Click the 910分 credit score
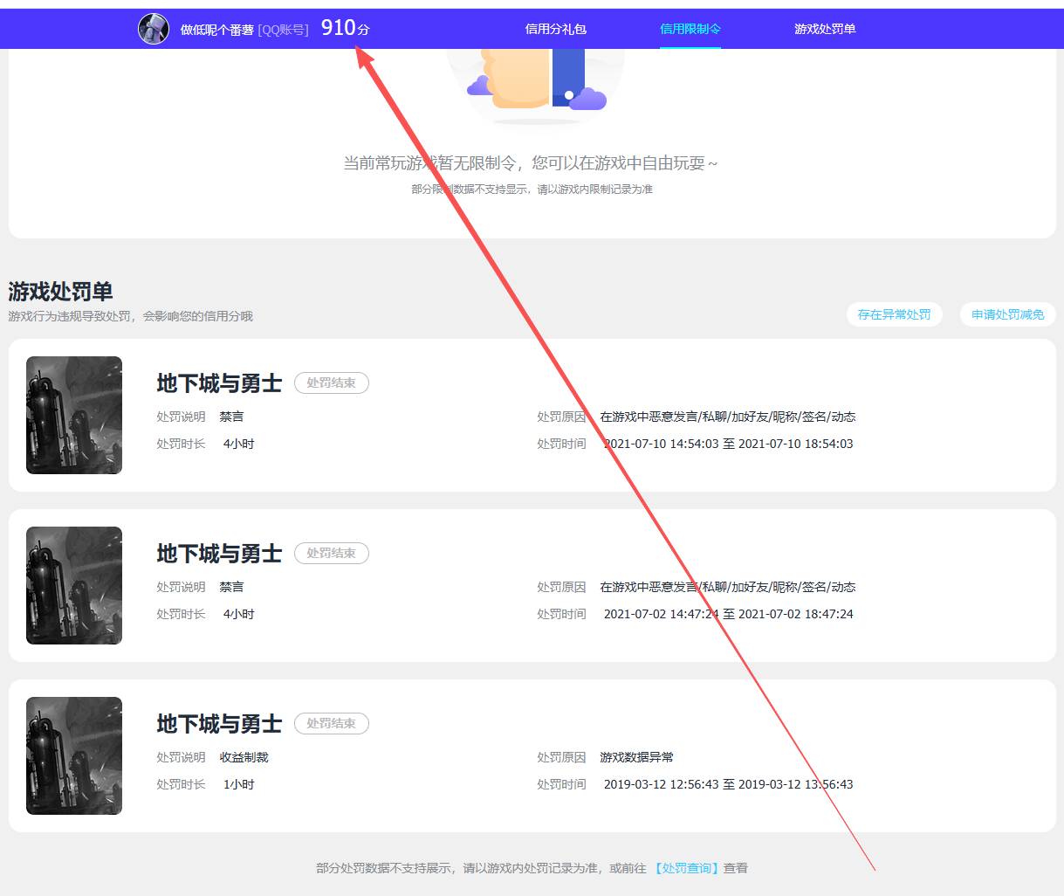 [x=345, y=28]
